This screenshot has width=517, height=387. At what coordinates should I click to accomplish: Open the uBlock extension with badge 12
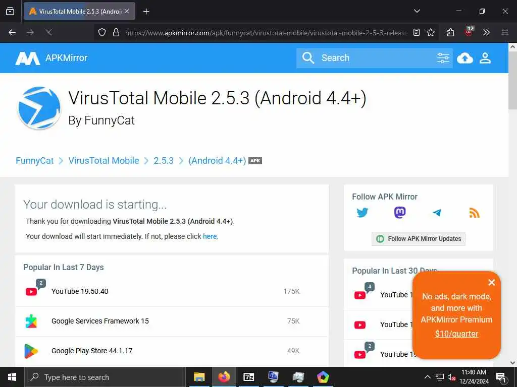coord(469,32)
